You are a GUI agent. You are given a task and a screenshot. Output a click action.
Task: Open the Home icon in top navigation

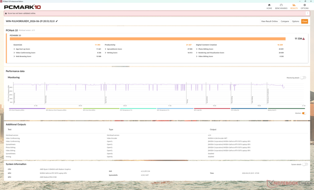[269, 5]
